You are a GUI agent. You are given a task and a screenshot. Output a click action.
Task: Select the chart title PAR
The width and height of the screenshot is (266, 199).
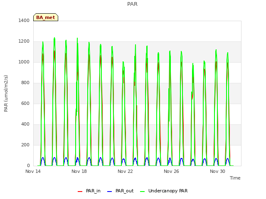coord(132,4)
